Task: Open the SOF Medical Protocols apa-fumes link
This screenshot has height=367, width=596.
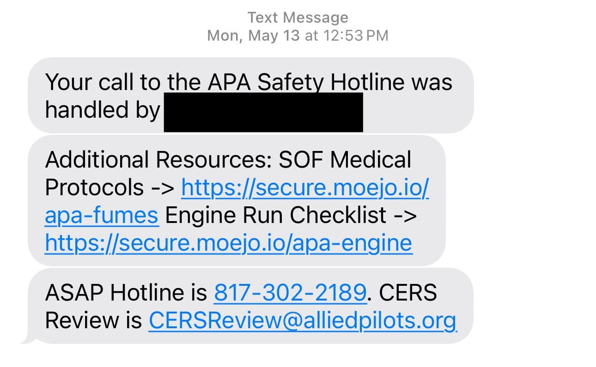Action: (305, 188)
